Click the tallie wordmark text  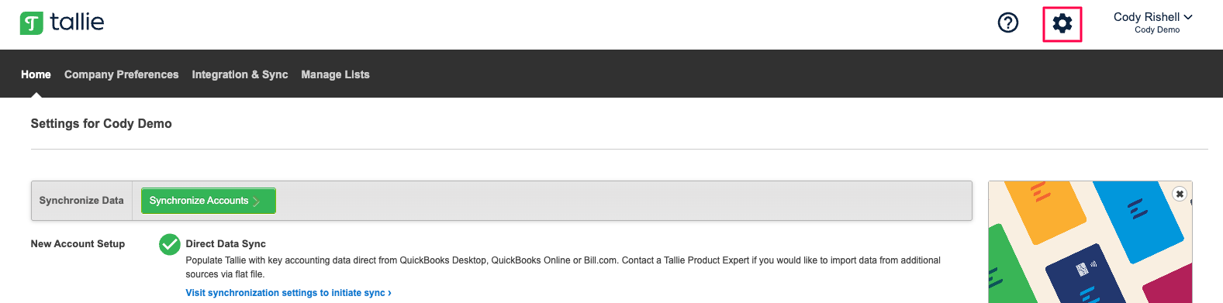[77, 22]
